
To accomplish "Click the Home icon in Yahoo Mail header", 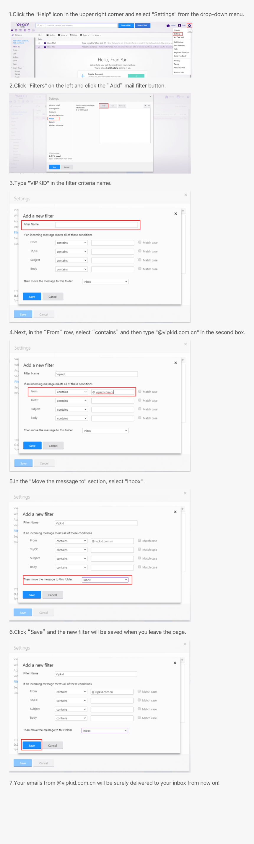I will tap(168, 25).
